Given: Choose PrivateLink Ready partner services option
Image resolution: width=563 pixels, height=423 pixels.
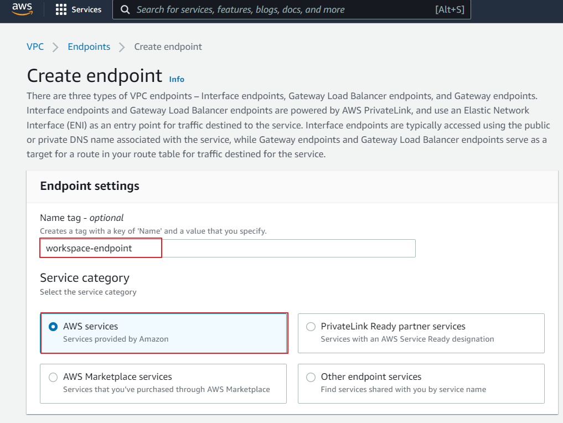Looking at the screenshot, I should (311, 327).
